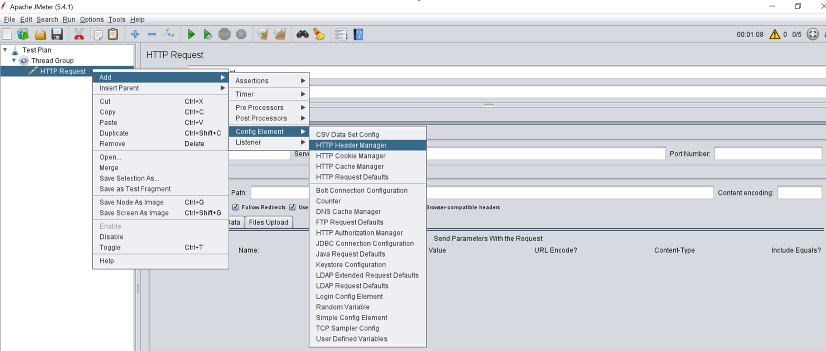Click Help in the context menu
Viewport: 826px width, 351px height.
[x=161, y=260]
